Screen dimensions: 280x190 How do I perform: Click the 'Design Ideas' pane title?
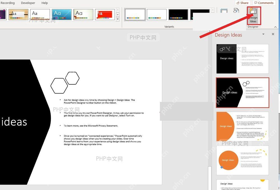pos(228,35)
